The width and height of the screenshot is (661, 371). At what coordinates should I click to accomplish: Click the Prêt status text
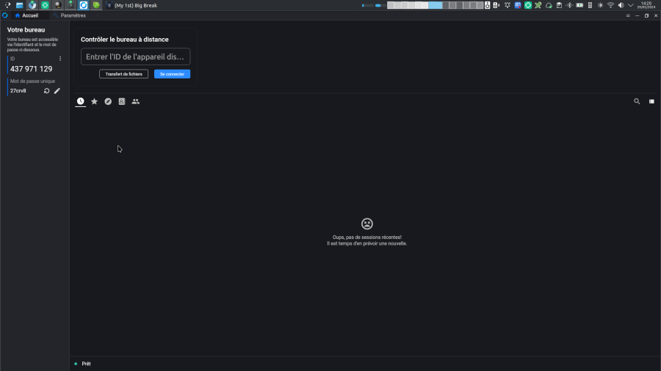point(87,364)
